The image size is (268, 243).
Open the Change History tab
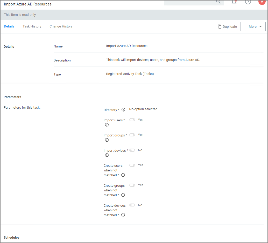[61, 26]
